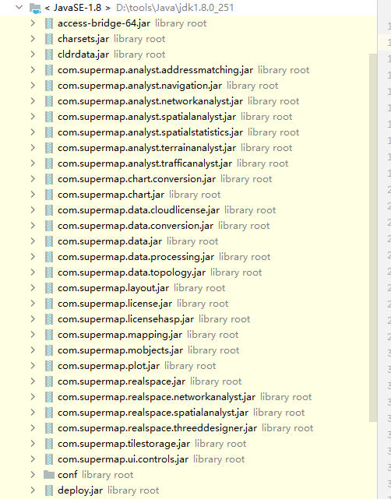The height and width of the screenshot is (499, 391).
Task: Click the JavaSE-1.8 JDK library icon
Action: (x=35, y=8)
